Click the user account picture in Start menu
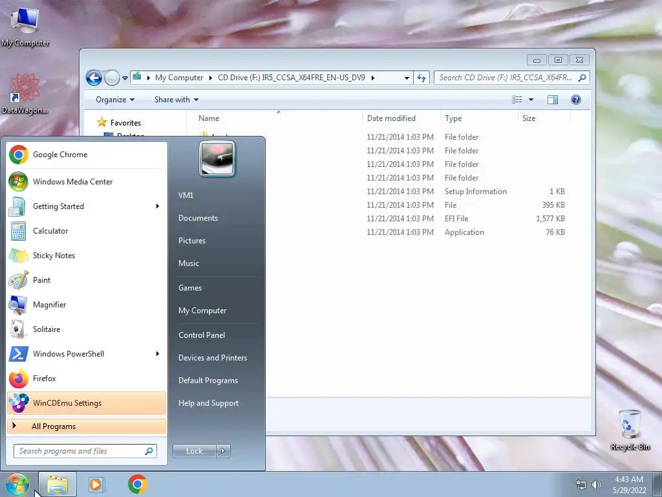The height and width of the screenshot is (497, 662). 217,159
